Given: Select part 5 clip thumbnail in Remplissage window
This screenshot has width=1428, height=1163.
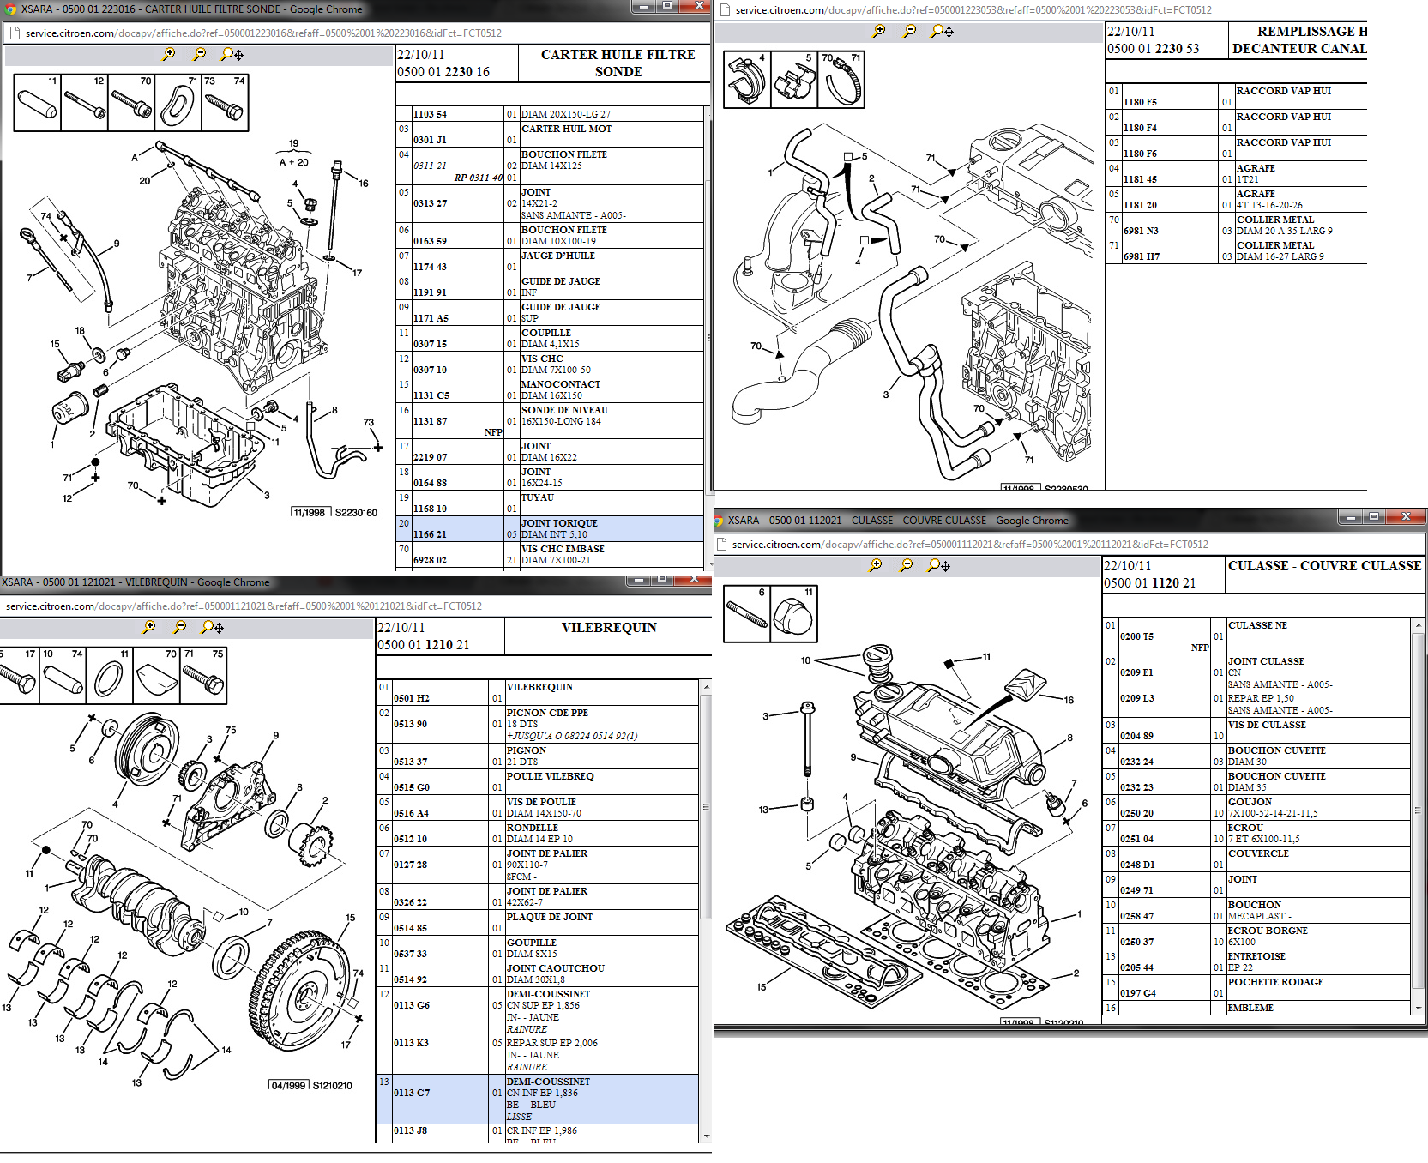Looking at the screenshot, I should [x=794, y=80].
